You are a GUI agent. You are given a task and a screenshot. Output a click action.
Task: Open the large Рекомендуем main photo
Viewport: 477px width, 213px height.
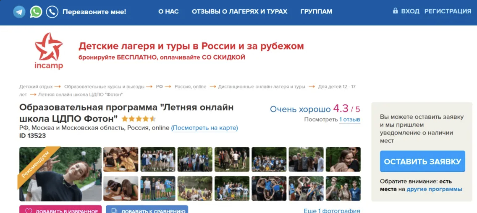(60, 174)
